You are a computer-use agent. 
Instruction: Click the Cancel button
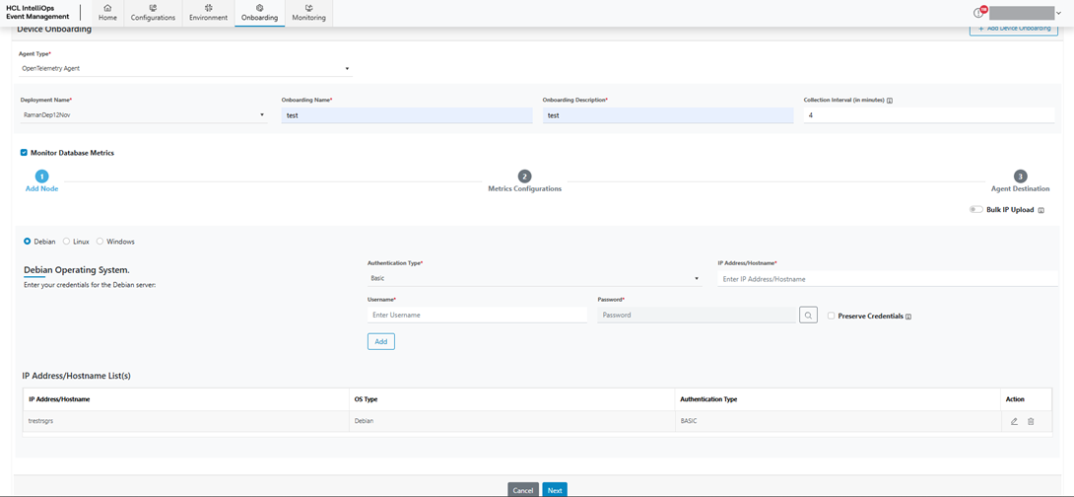[x=522, y=490]
